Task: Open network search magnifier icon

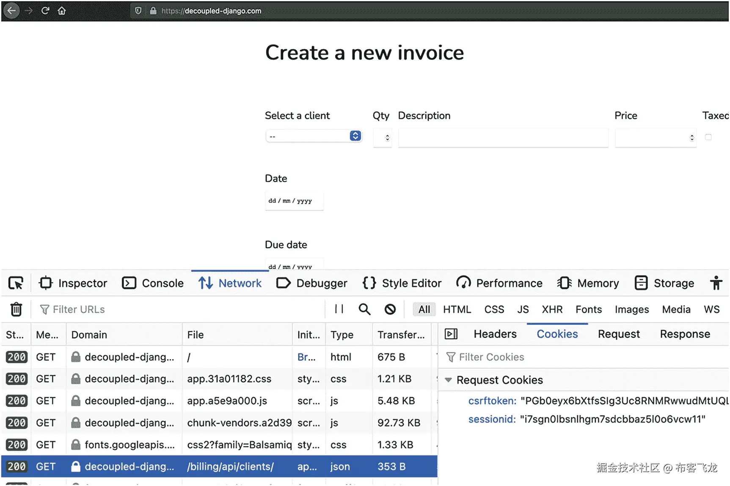Action: coord(364,309)
